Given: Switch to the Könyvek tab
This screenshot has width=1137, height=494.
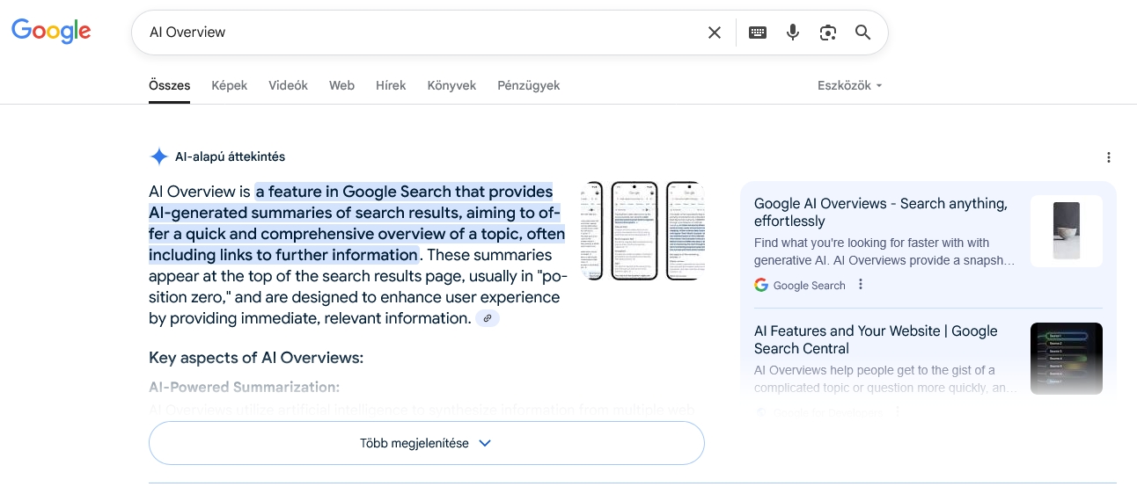Looking at the screenshot, I should coord(451,85).
